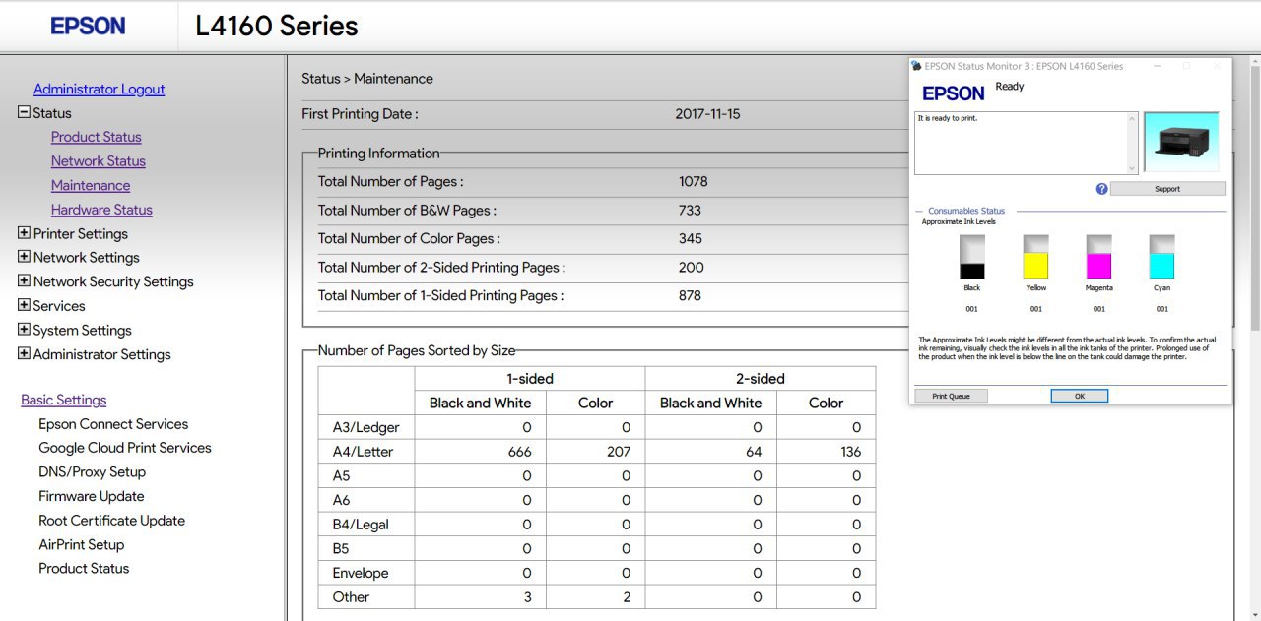The image size is (1261, 621).
Task: Click the Print Queue button
Action: [x=951, y=396]
